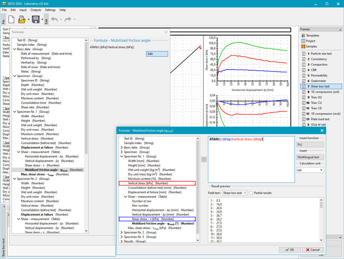Click the Undo arrow icon

54,19
